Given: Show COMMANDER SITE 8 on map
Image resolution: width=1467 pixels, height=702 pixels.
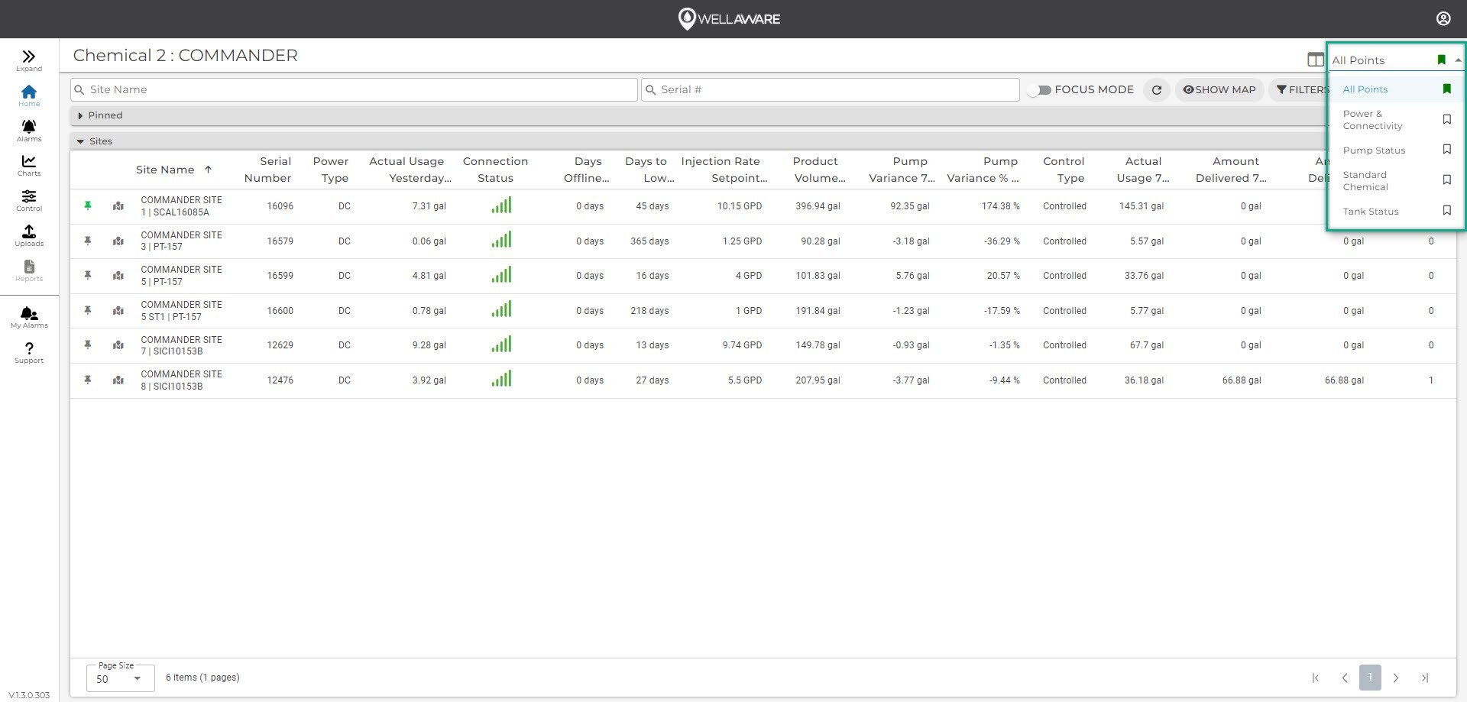Looking at the screenshot, I should point(118,380).
